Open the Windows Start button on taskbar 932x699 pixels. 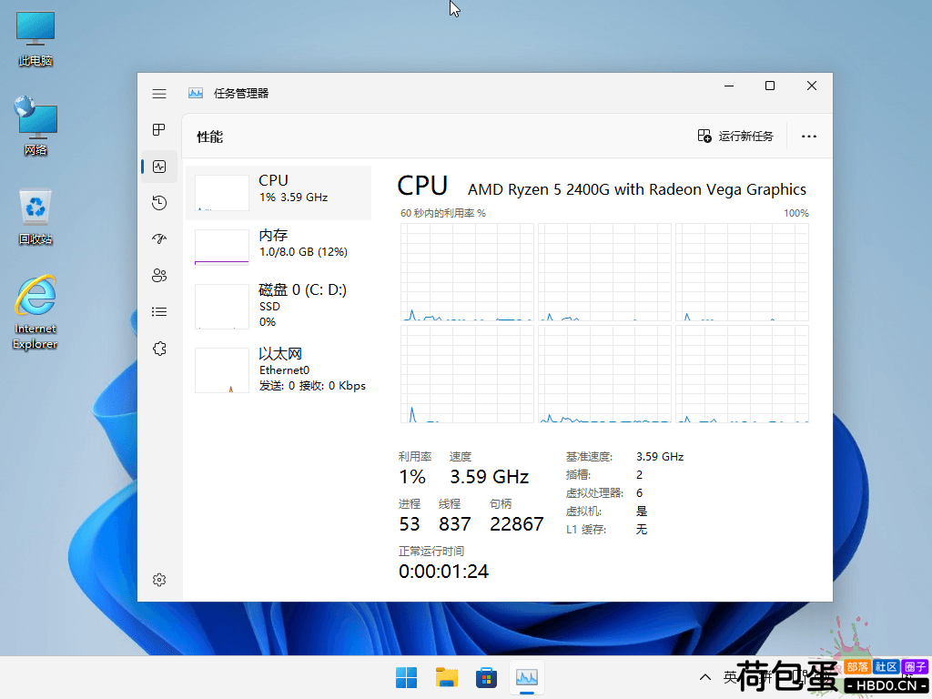click(x=407, y=677)
